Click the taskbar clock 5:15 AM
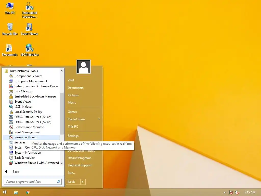This screenshot has height=196, width=261. 250,192
